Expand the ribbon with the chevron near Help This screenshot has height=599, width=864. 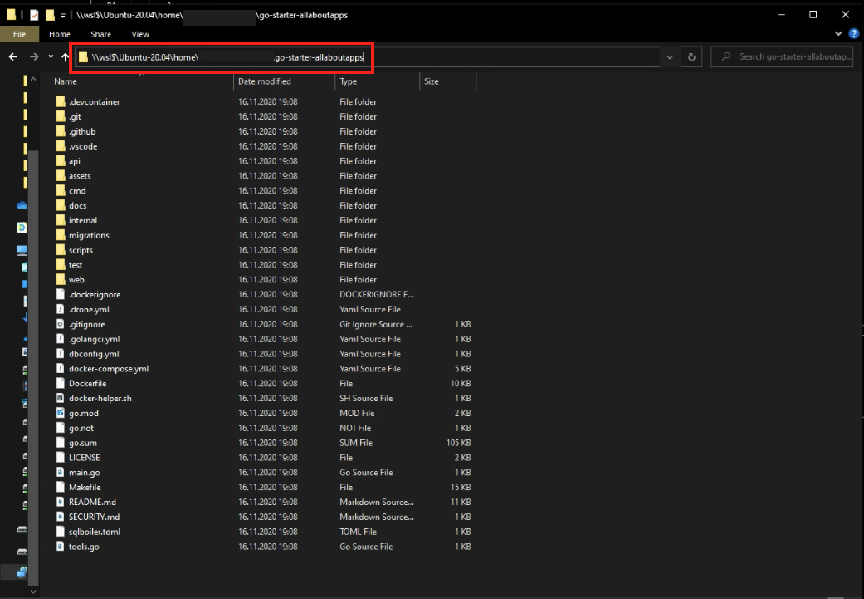tap(838, 33)
